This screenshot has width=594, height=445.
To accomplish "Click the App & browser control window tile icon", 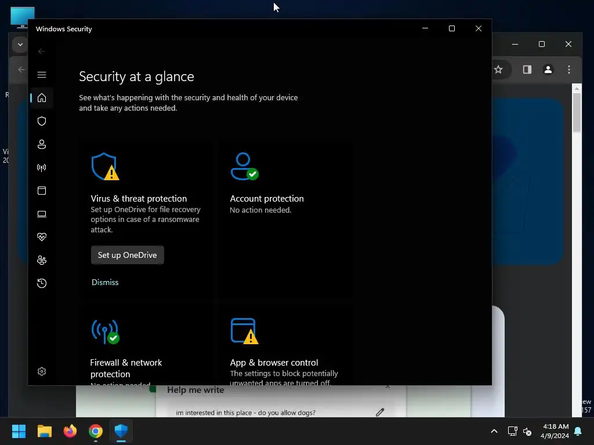I will (x=244, y=331).
